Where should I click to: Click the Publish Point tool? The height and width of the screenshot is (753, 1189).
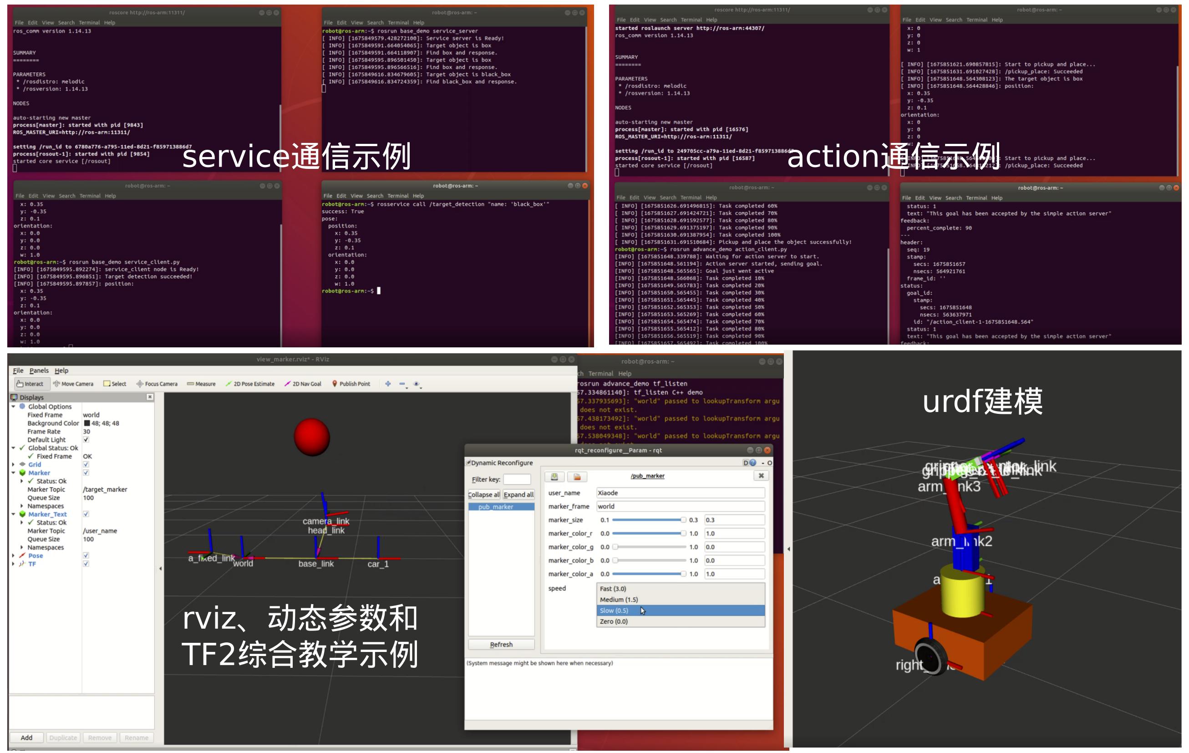[x=351, y=384]
